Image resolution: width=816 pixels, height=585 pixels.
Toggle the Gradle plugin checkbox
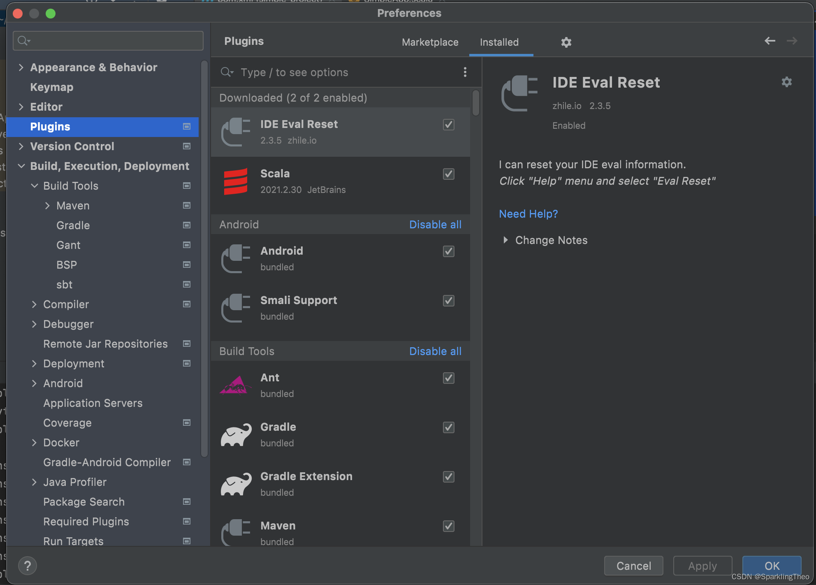pos(448,427)
